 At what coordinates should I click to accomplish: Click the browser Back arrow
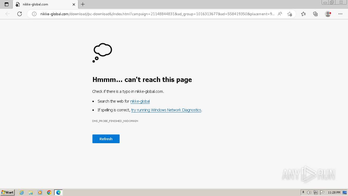(8, 14)
